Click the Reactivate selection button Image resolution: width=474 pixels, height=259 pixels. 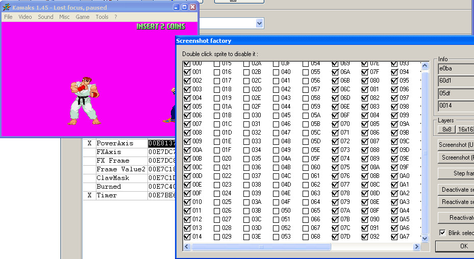point(456,201)
